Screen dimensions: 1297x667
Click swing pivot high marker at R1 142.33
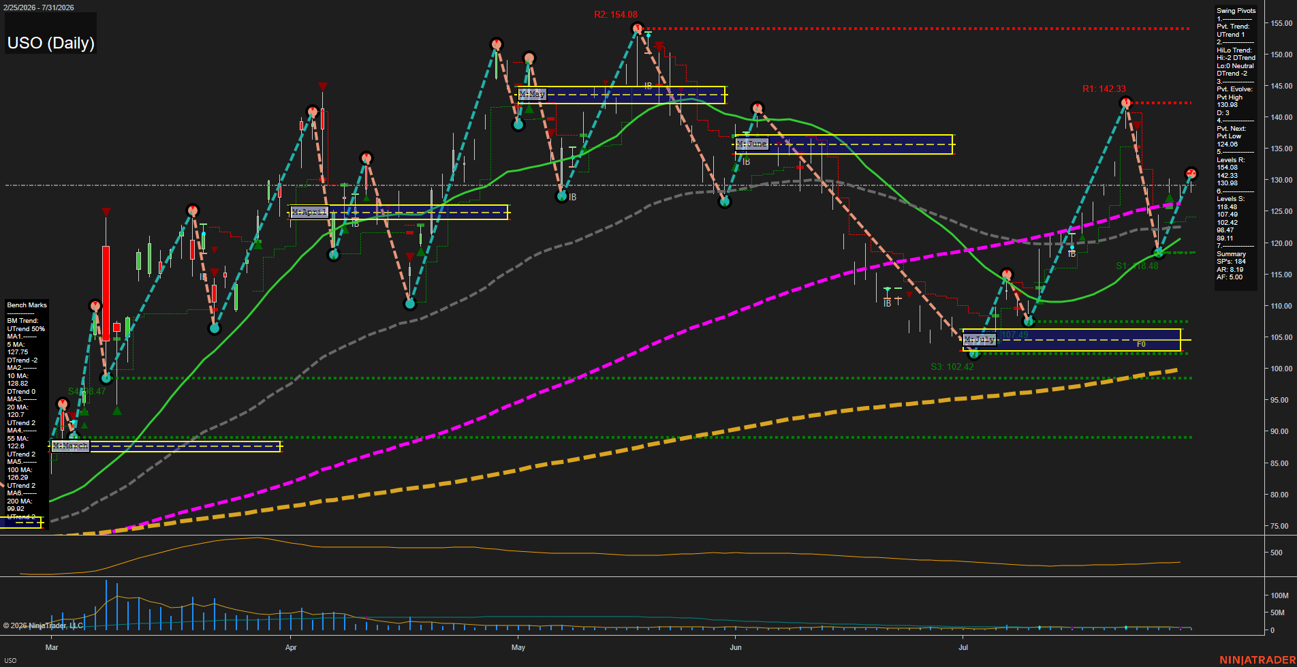(x=1126, y=103)
